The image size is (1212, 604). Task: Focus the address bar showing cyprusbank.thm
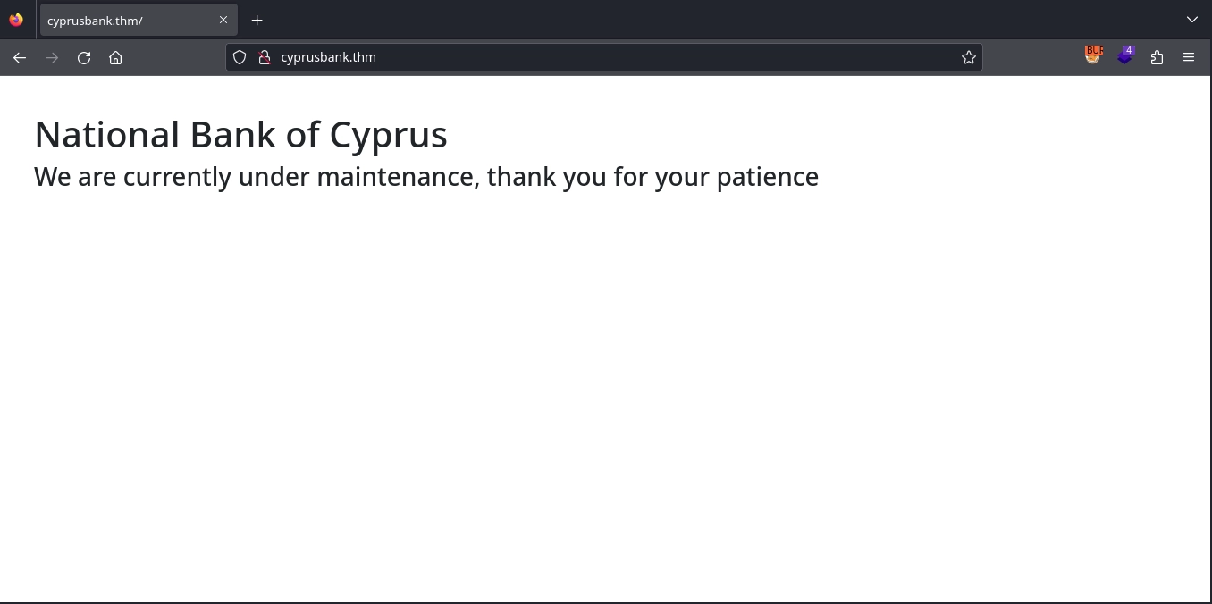pos(608,57)
